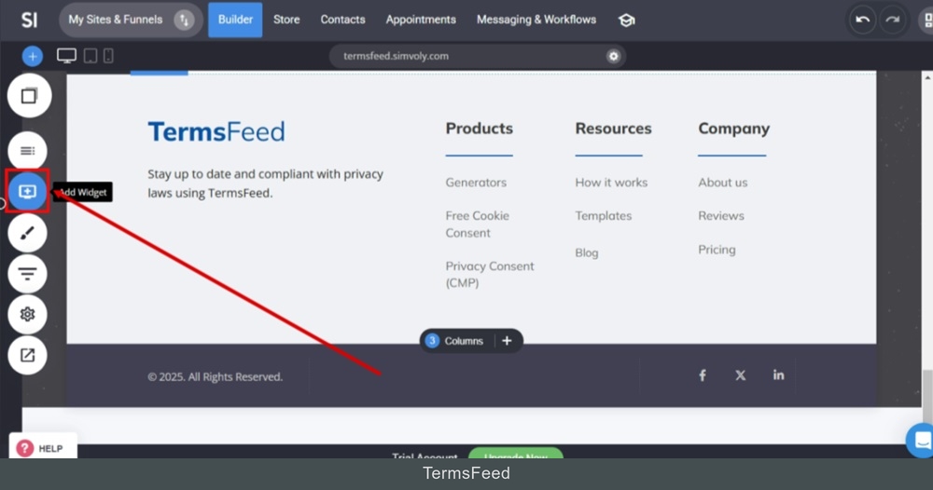
Task: Click the How it works link
Action: [x=611, y=183]
